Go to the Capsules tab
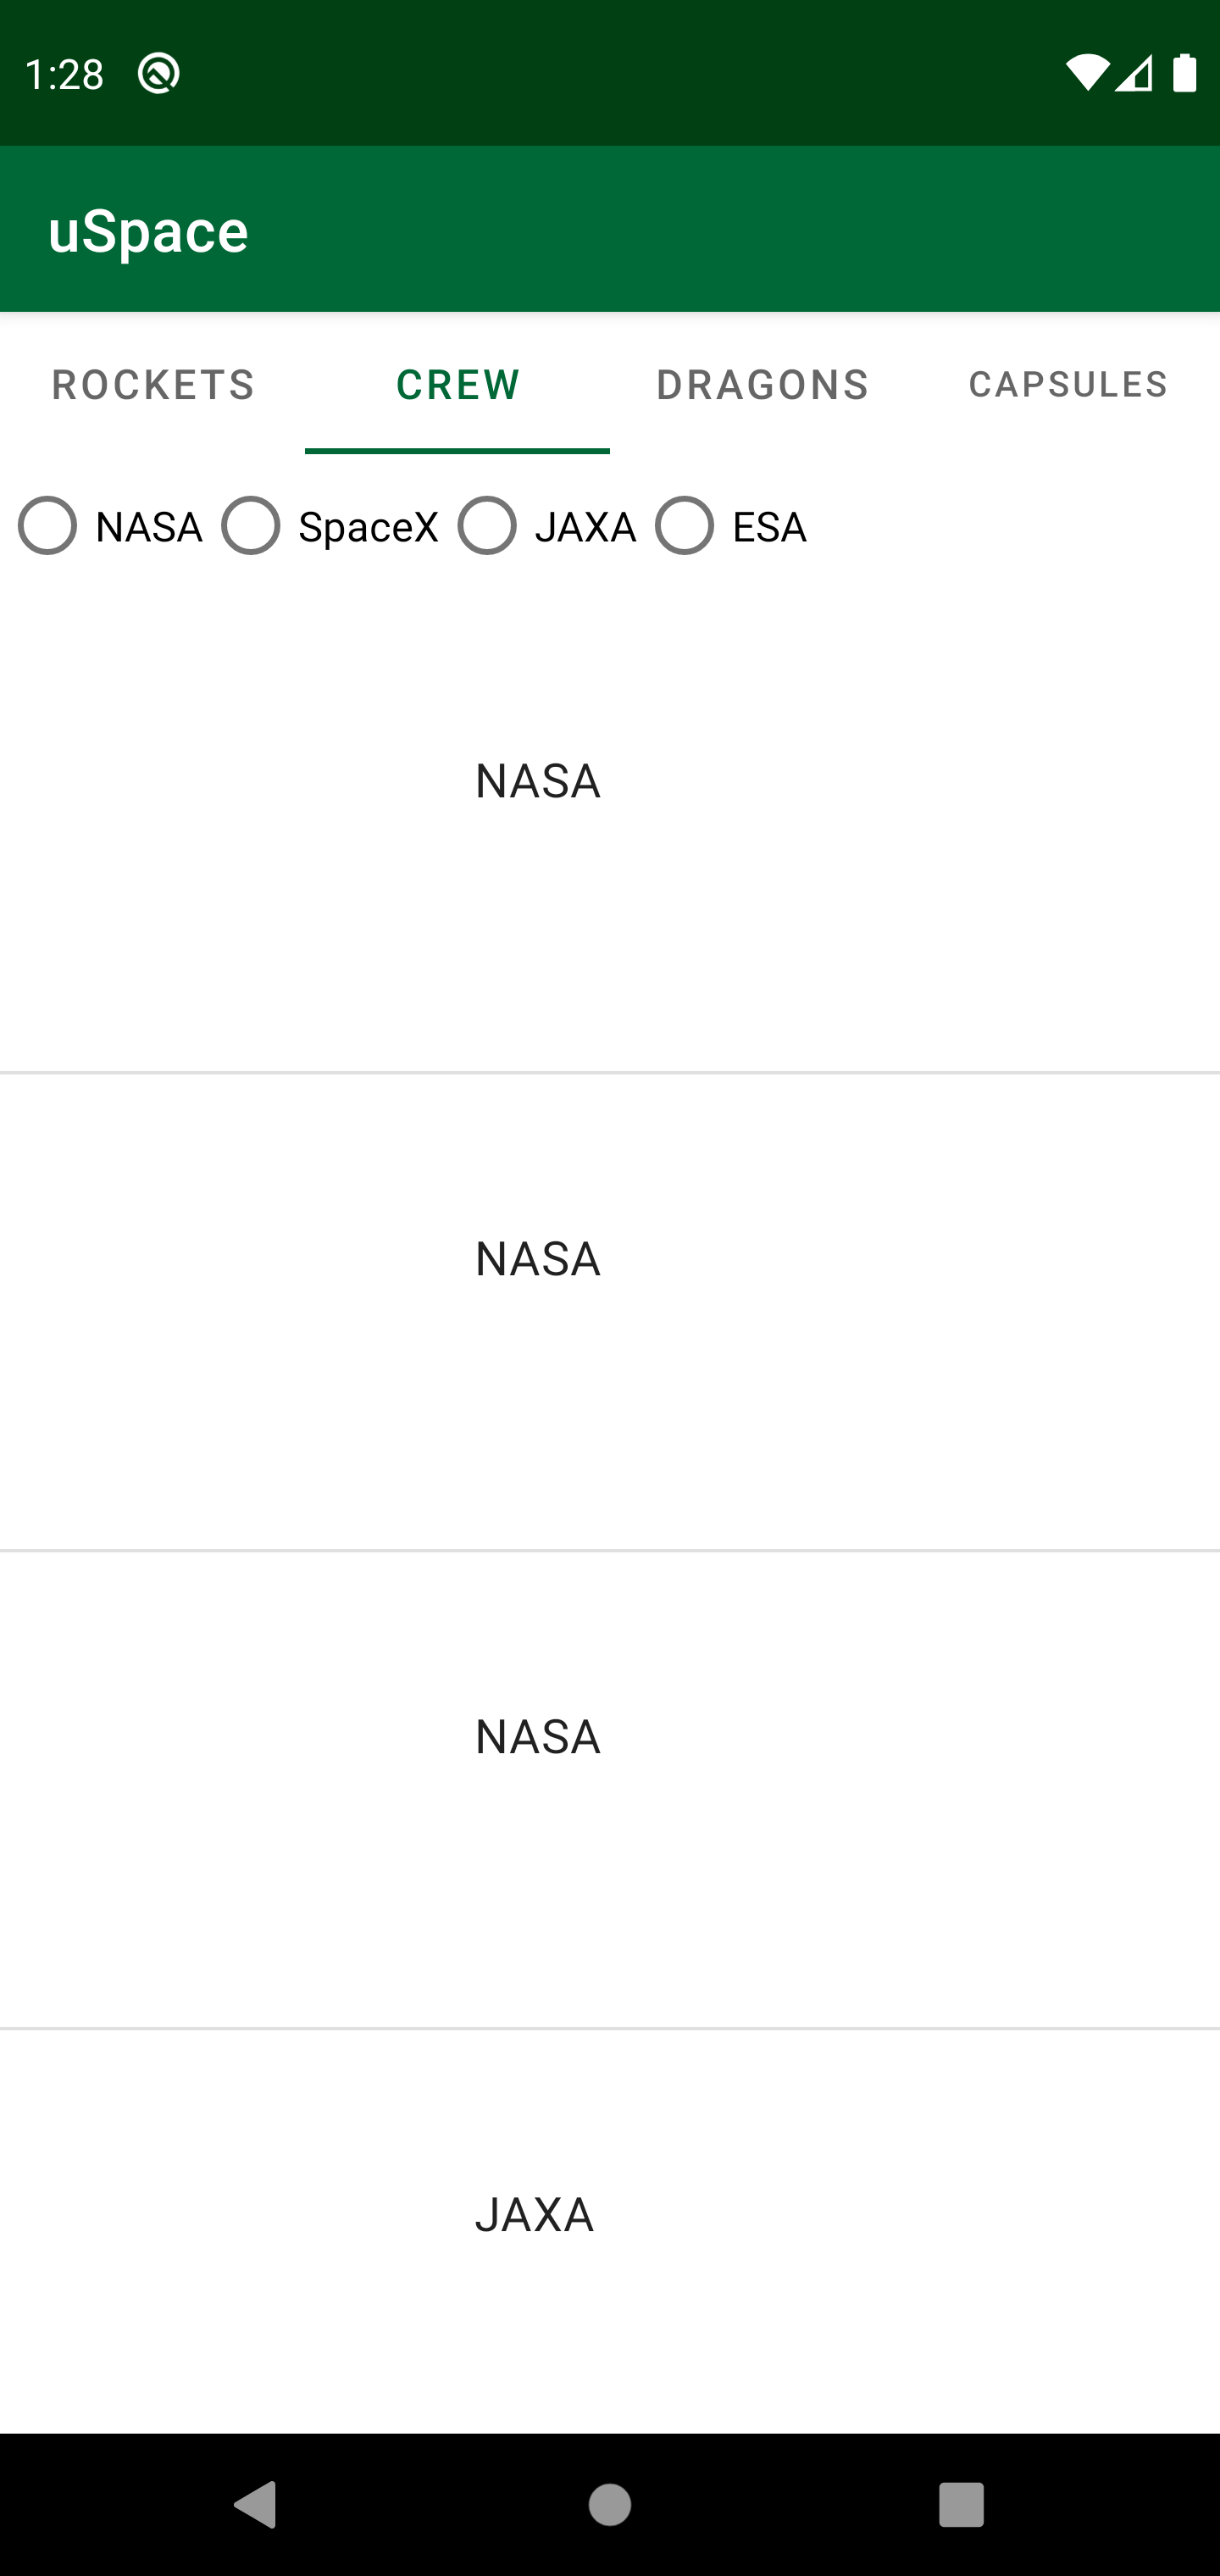 [1067, 385]
